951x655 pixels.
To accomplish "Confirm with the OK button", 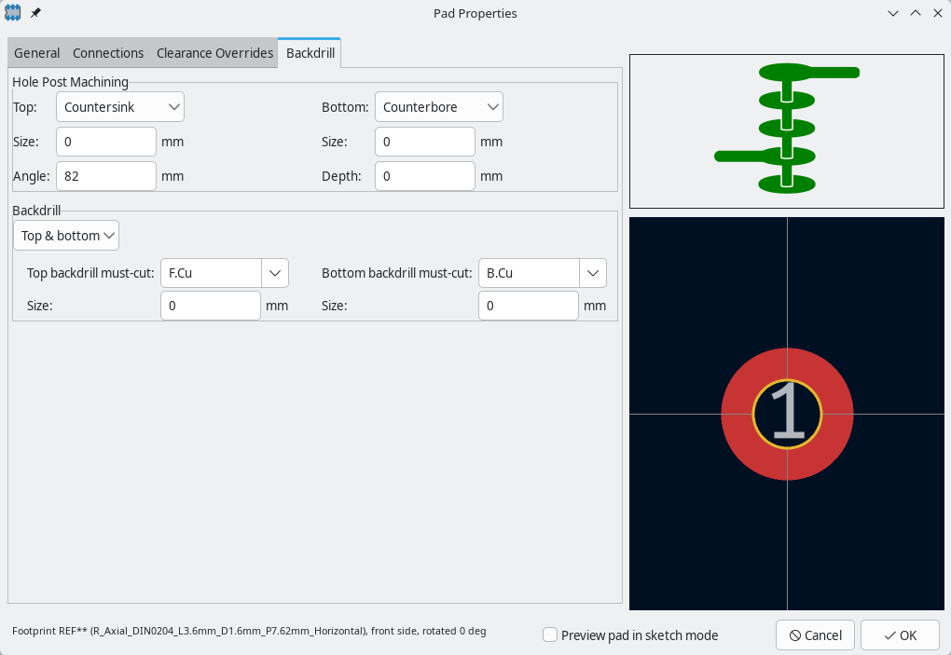I will pos(900,635).
